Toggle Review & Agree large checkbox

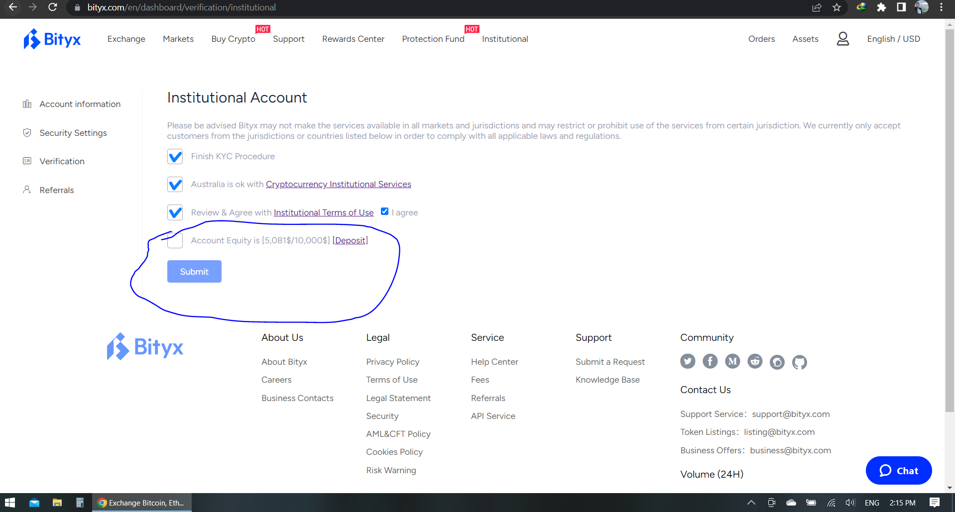click(x=175, y=212)
